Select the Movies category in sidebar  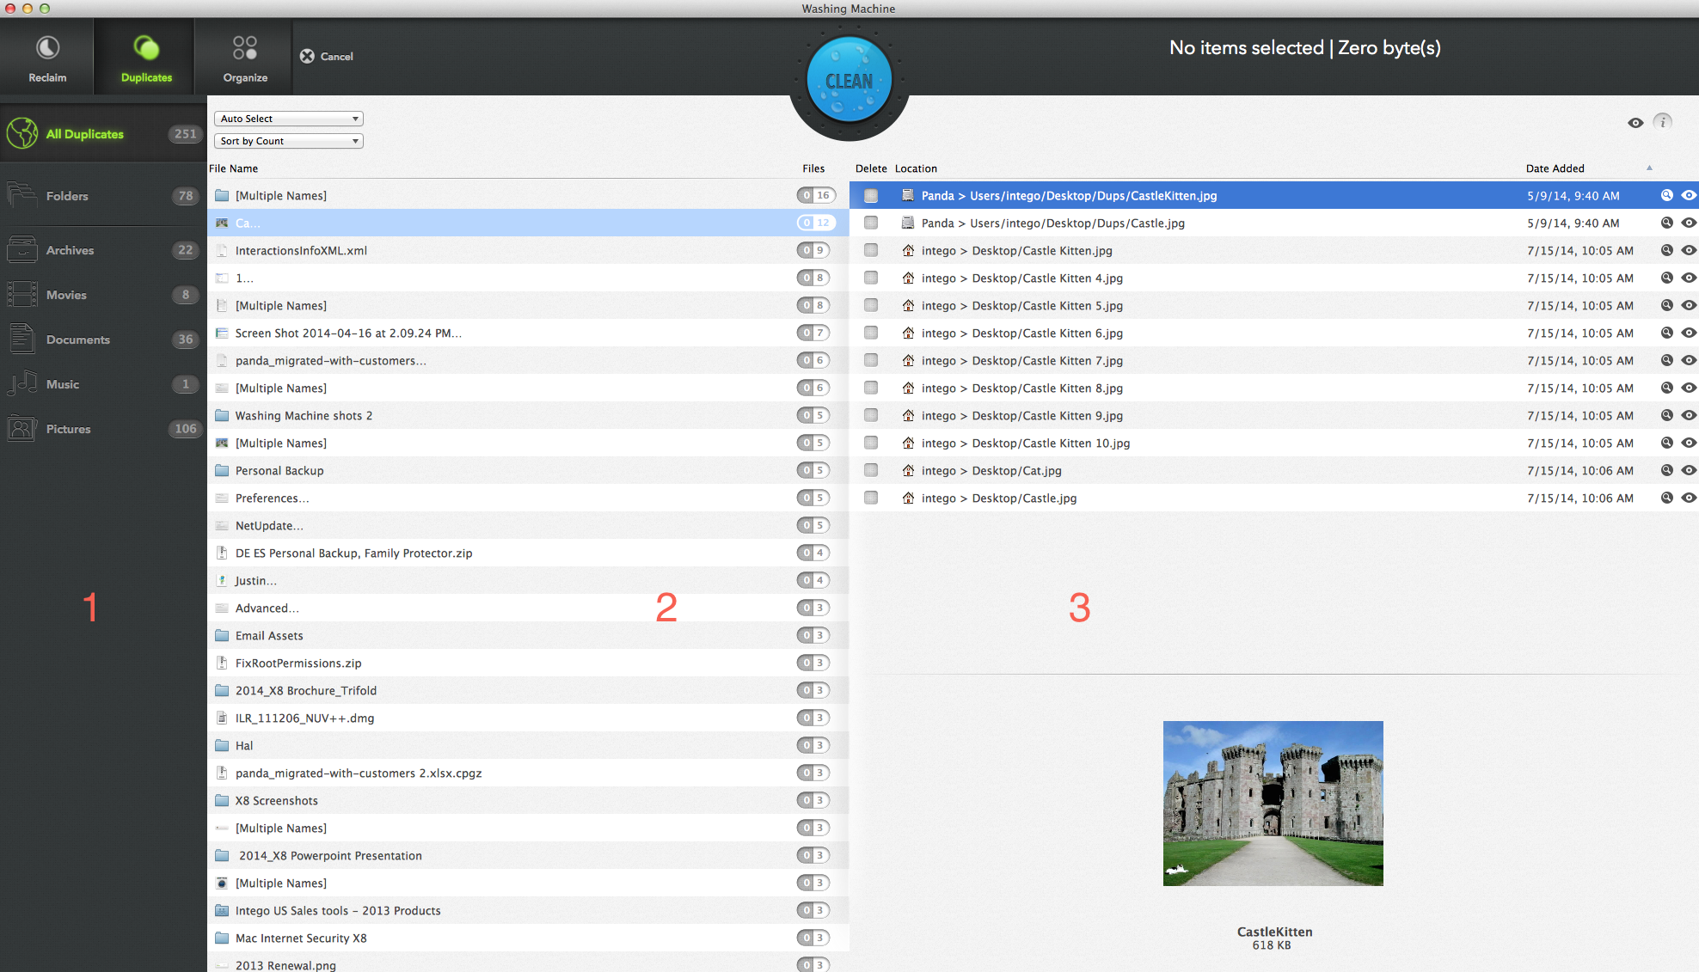pyautogui.click(x=103, y=295)
